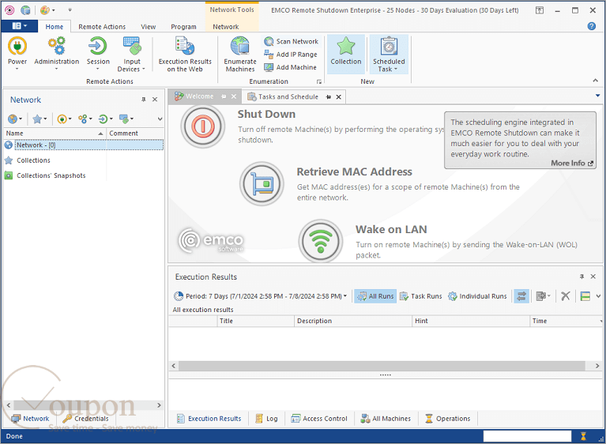606x444 pixels.
Task: Open the Log bottom tab
Action: point(267,419)
